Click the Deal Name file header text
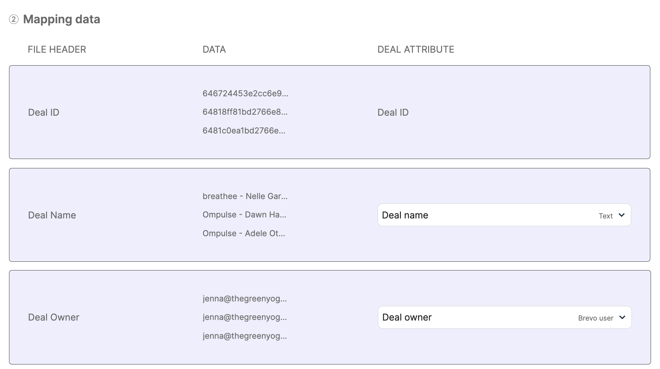The image size is (660, 369). (52, 215)
